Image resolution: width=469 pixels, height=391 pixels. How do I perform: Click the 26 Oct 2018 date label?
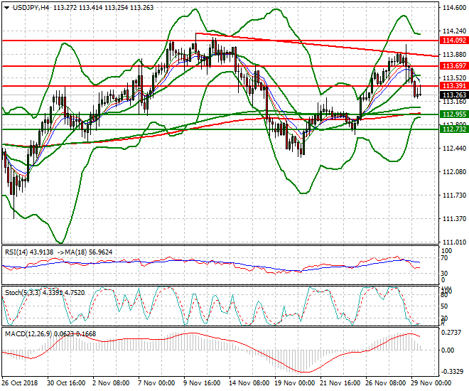(20, 382)
